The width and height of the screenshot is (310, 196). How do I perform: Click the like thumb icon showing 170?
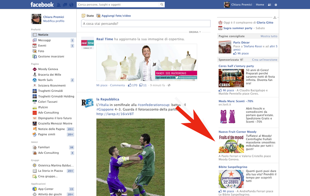[130, 85]
